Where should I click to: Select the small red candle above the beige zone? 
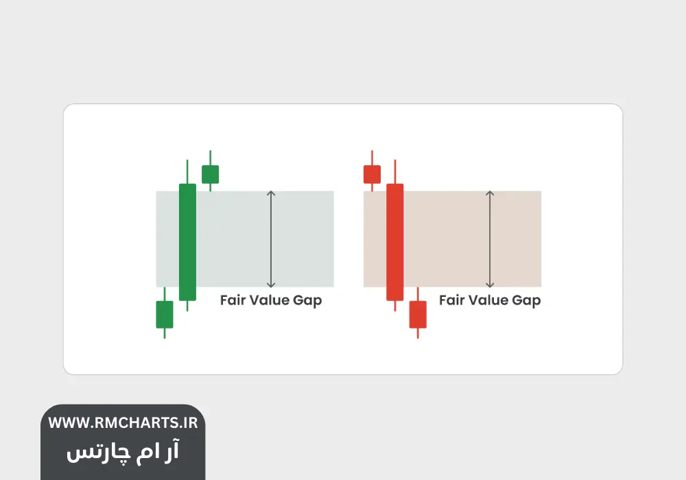click(372, 174)
